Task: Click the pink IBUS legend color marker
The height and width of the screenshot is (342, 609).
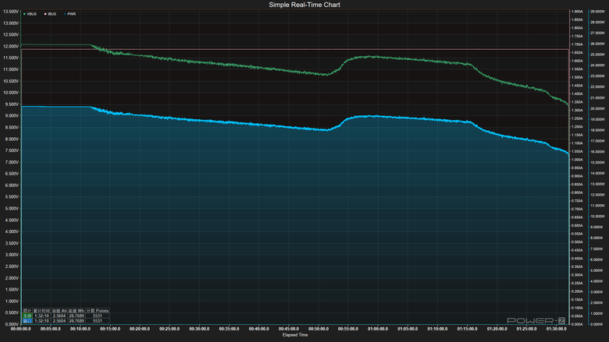Action: 45,14
